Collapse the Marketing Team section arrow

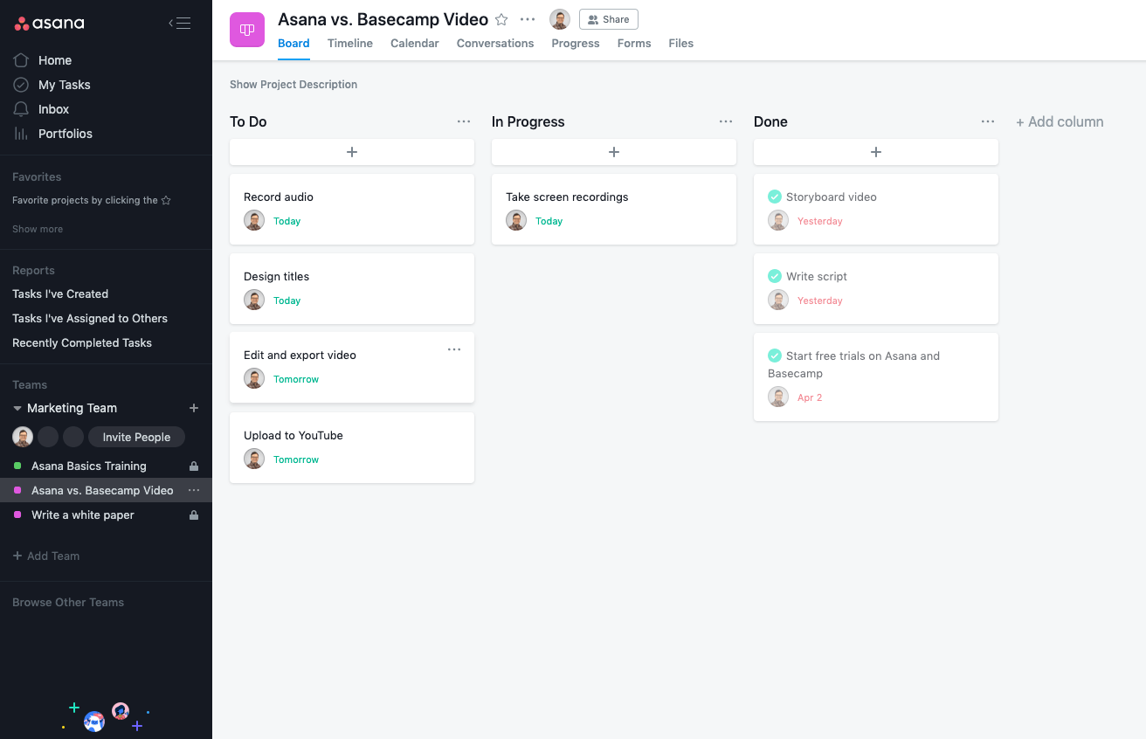[x=17, y=408]
